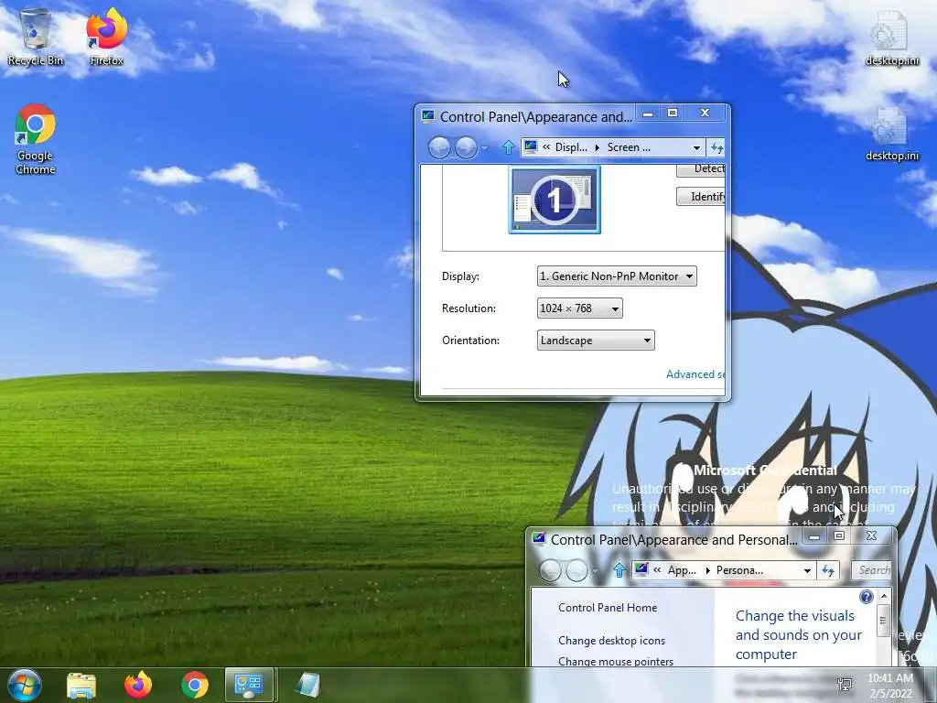
Task: Go forward in Screen Resolution window
Action: [x=466, y=147]
